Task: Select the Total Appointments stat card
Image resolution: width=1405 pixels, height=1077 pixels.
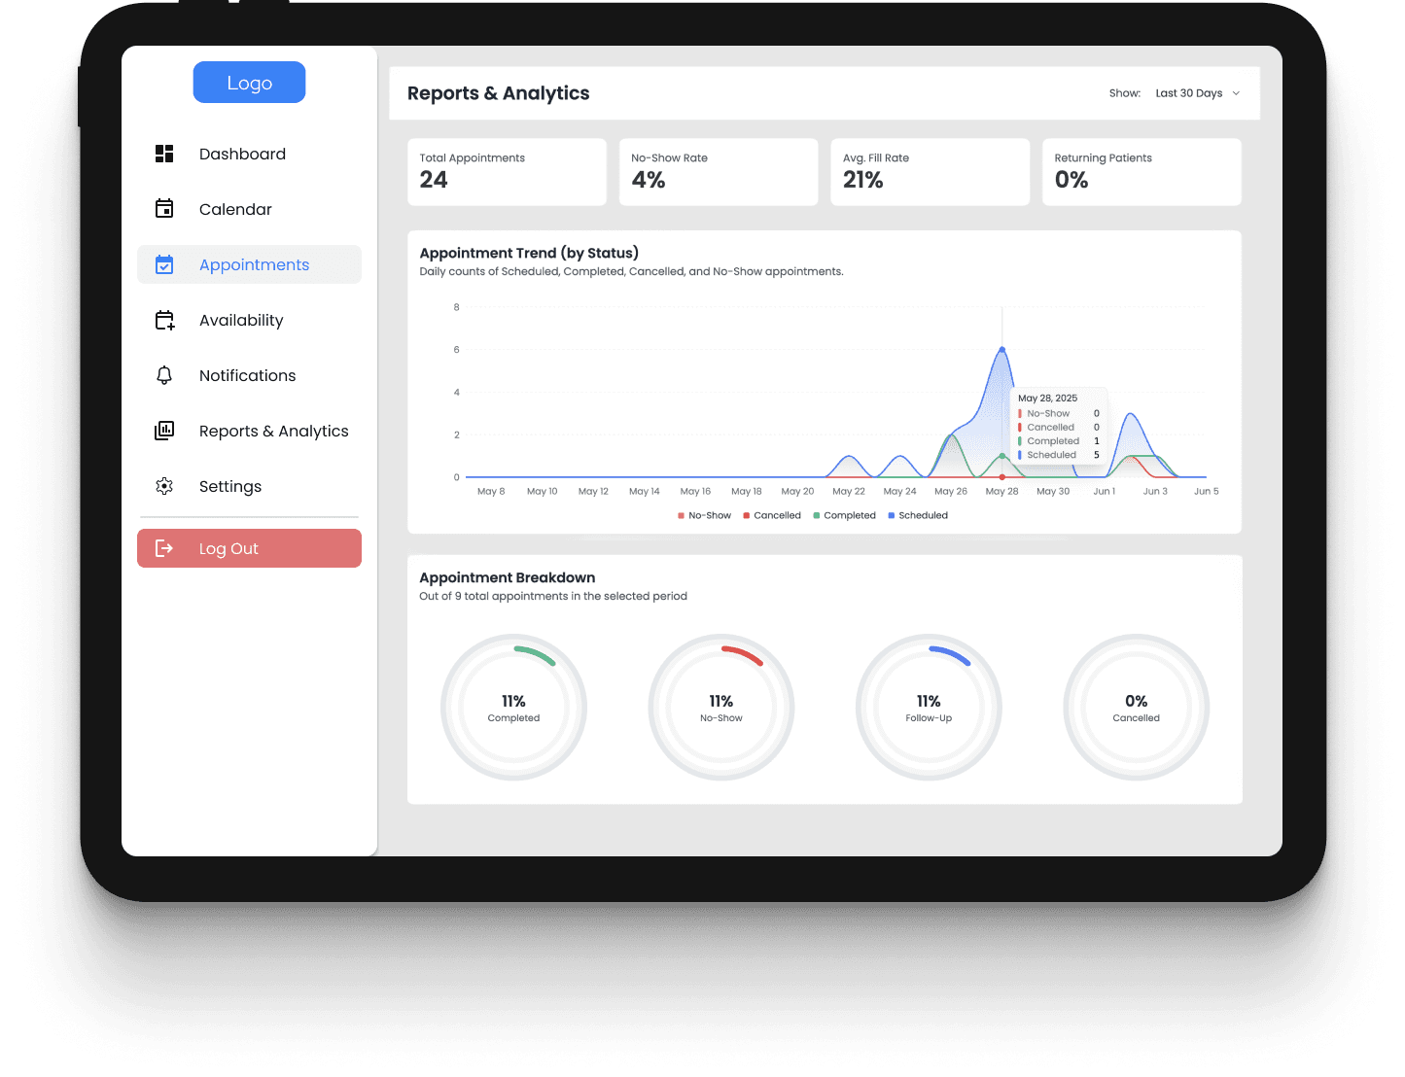Action: [x=507, y=171]
